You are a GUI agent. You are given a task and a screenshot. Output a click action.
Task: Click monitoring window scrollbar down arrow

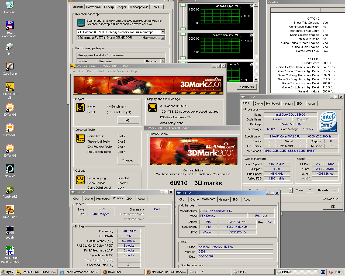pyautogui.click(x=256, y=80)
